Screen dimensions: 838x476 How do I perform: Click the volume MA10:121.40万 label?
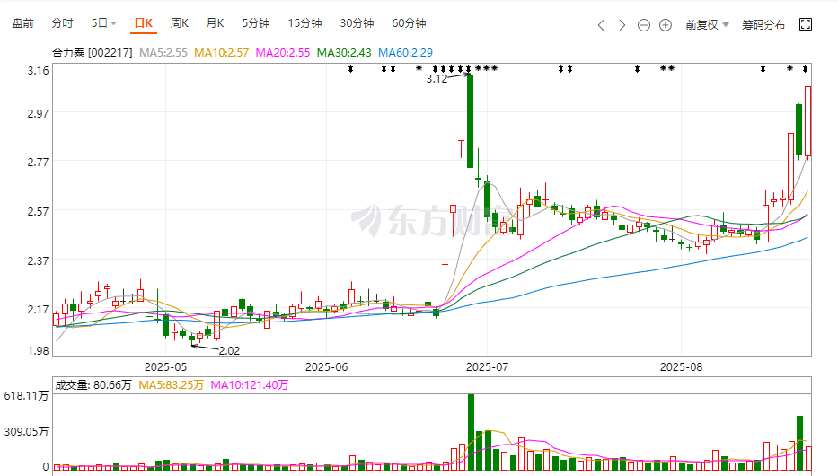point(249,385)
